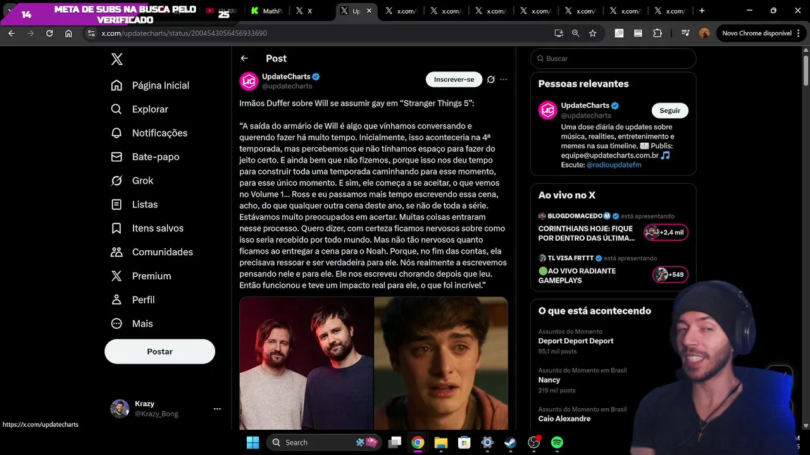Viewport: 810px width, 455px height.
Task: Open Listas in the sidebar
Action: [x=135, y=204]
